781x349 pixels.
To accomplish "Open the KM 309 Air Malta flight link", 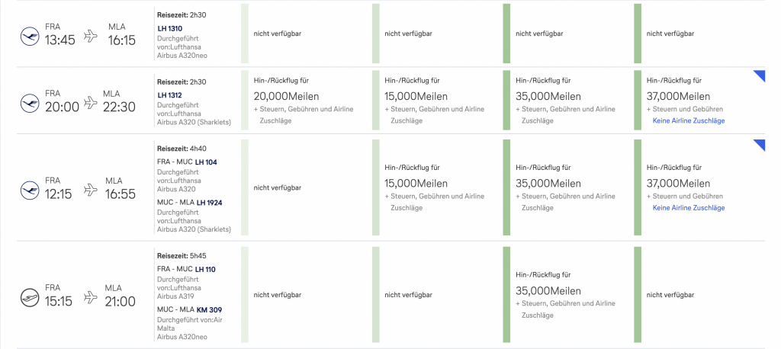I will pos(207,309).
